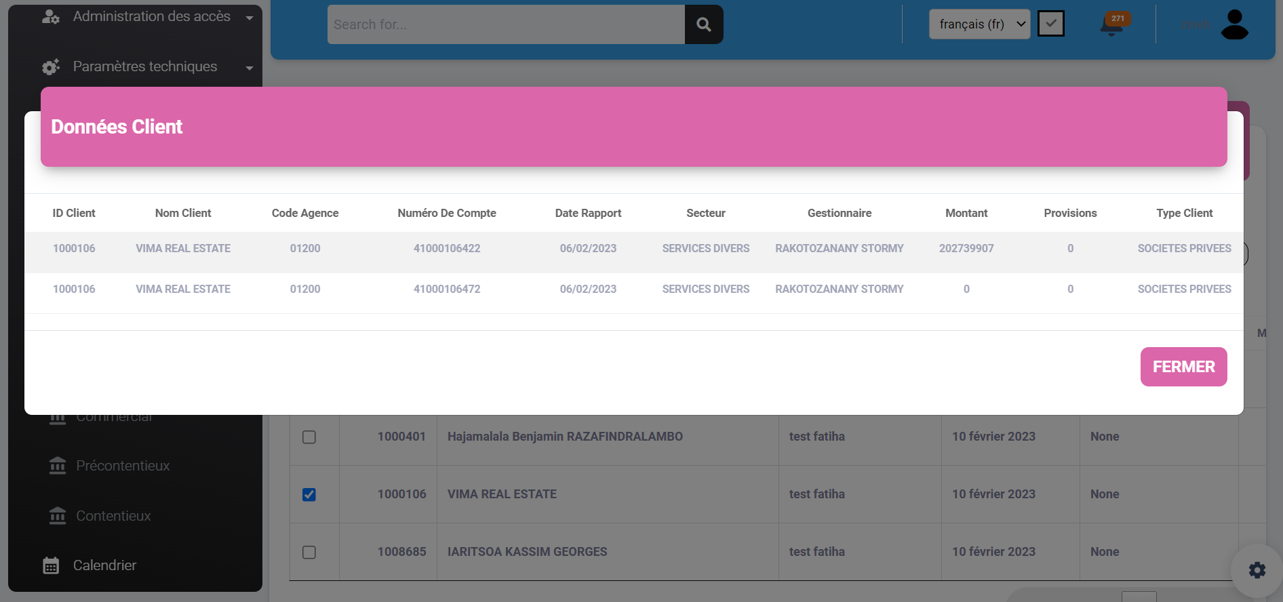Screen dimensions: 1283x602
Task: Open the settings gear floating button
Action: tap(1257, 570)
